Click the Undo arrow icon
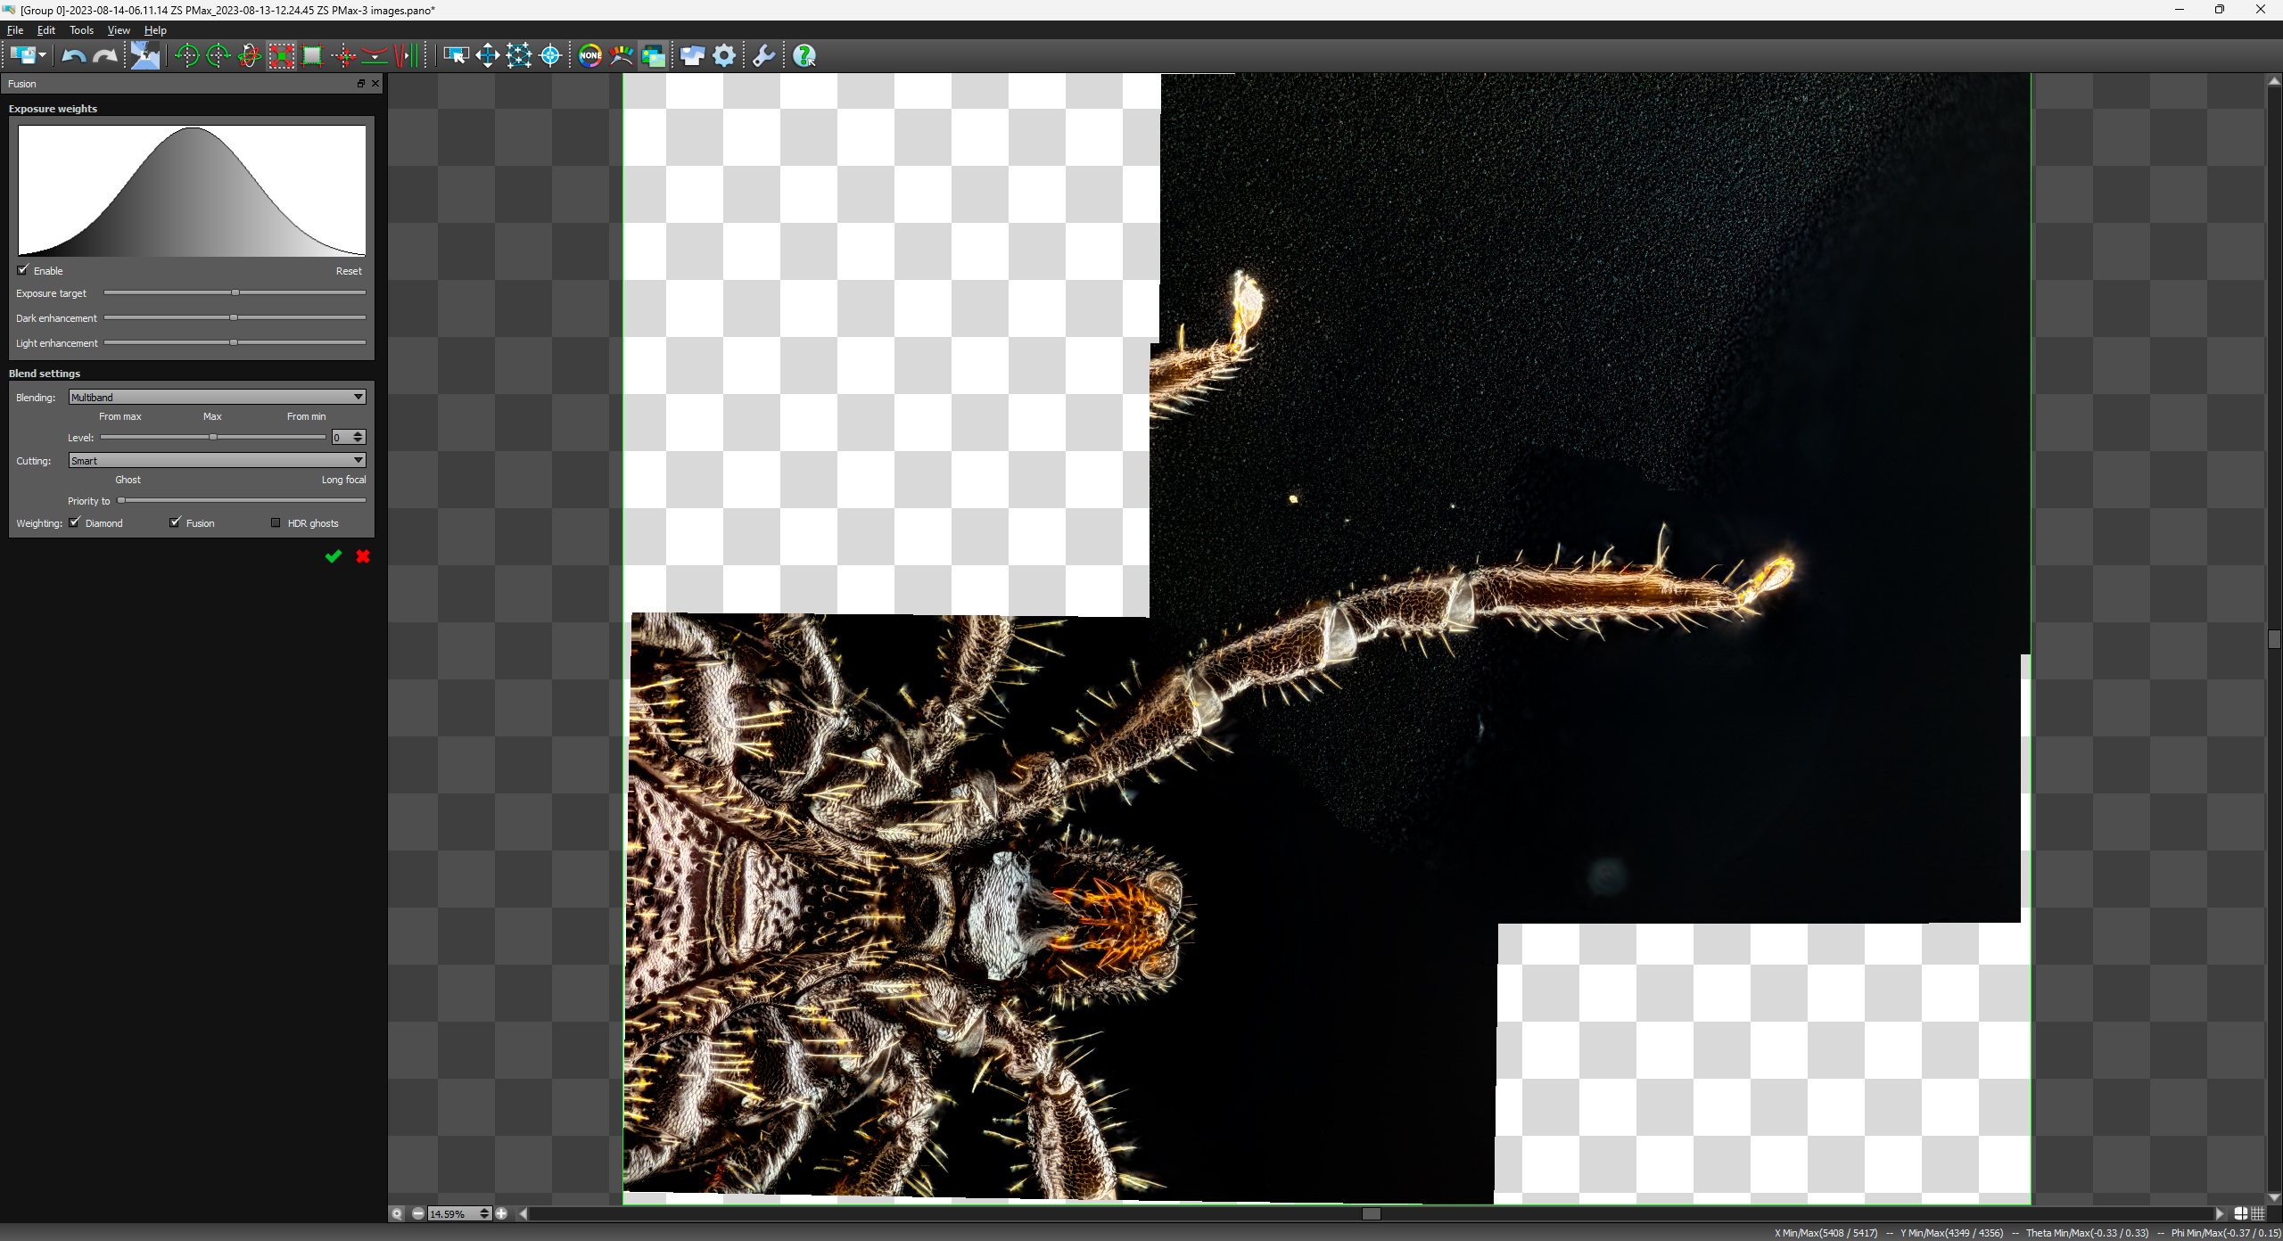 point(73,55)
